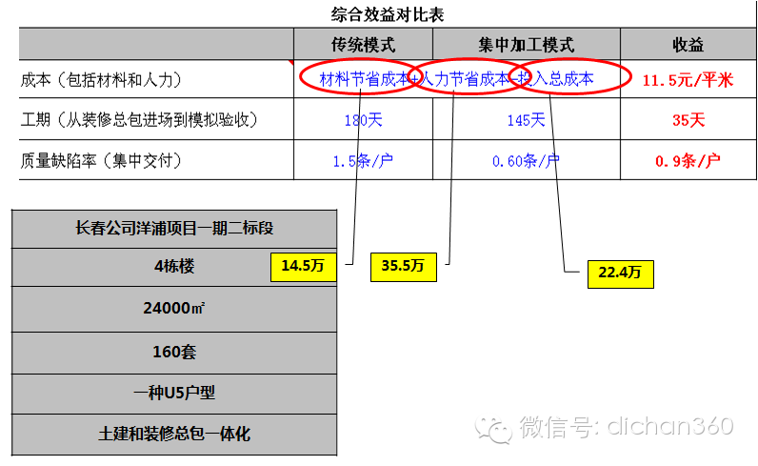Click the yellow 14.5万 callout box
The image size is (758, 466).
pyautogui.click(x=303, y=267)
